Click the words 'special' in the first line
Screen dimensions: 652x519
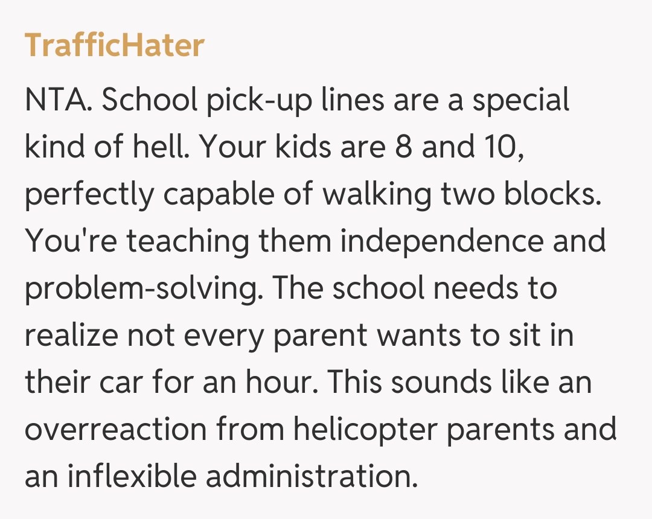pos(520,100)
